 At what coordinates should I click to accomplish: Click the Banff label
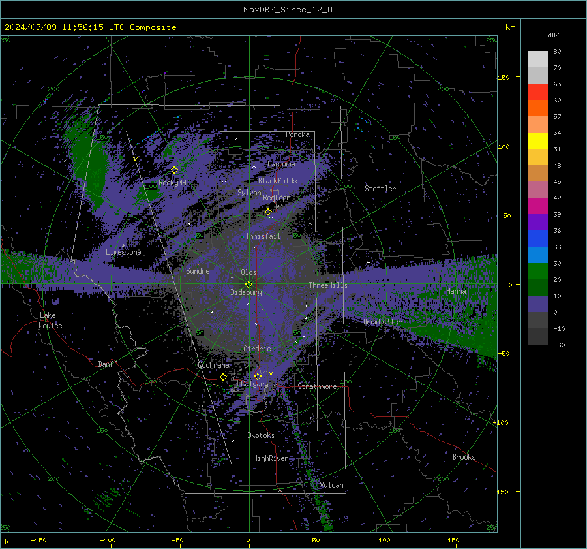click(108, 364)
